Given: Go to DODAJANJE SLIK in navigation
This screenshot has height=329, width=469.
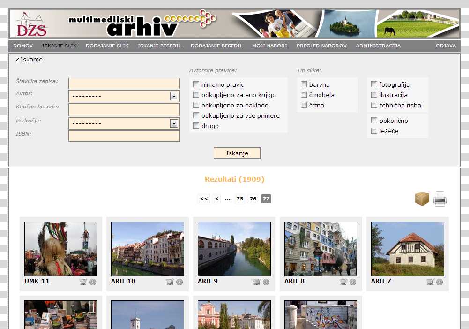Looking at the screenshot, I should (107, 46).
